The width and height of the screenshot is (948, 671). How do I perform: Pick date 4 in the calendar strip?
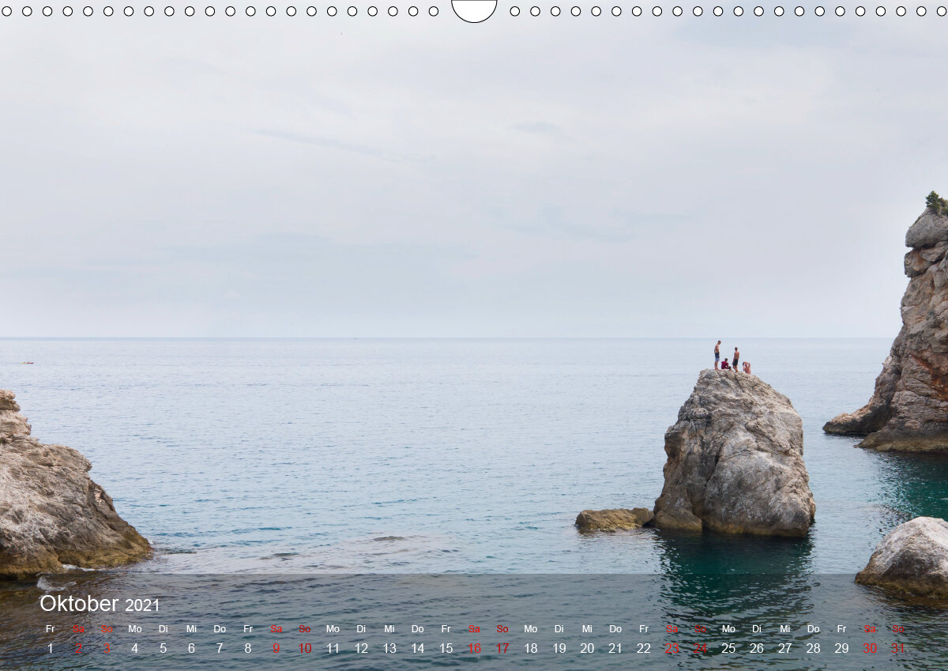click(x=134, y=648)
